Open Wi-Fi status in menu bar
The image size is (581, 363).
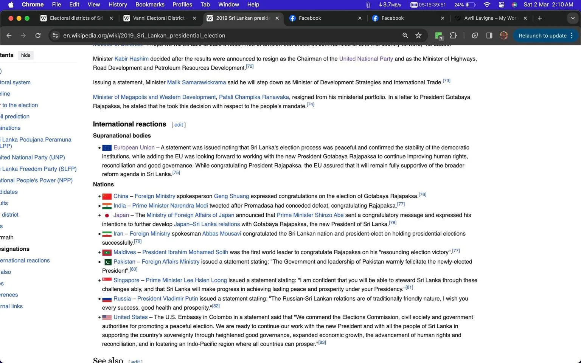(x=487, y=5)
